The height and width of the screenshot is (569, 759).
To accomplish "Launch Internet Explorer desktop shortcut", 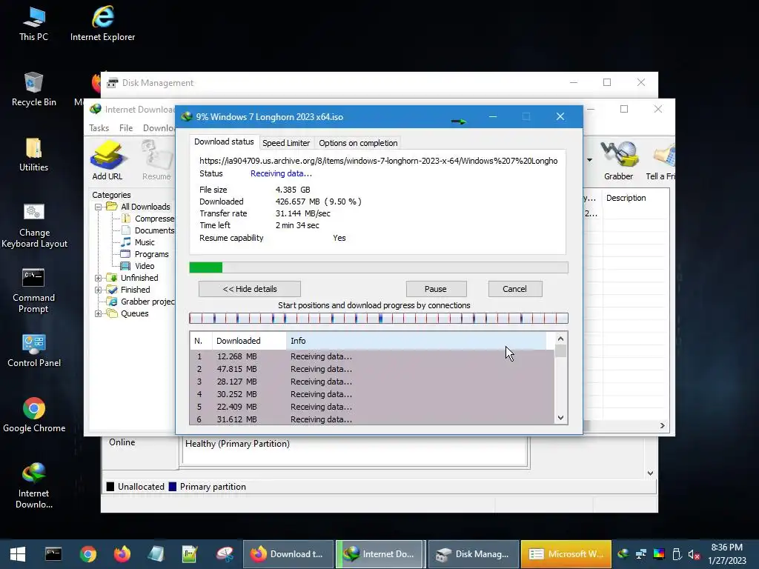I will point(102,24).
